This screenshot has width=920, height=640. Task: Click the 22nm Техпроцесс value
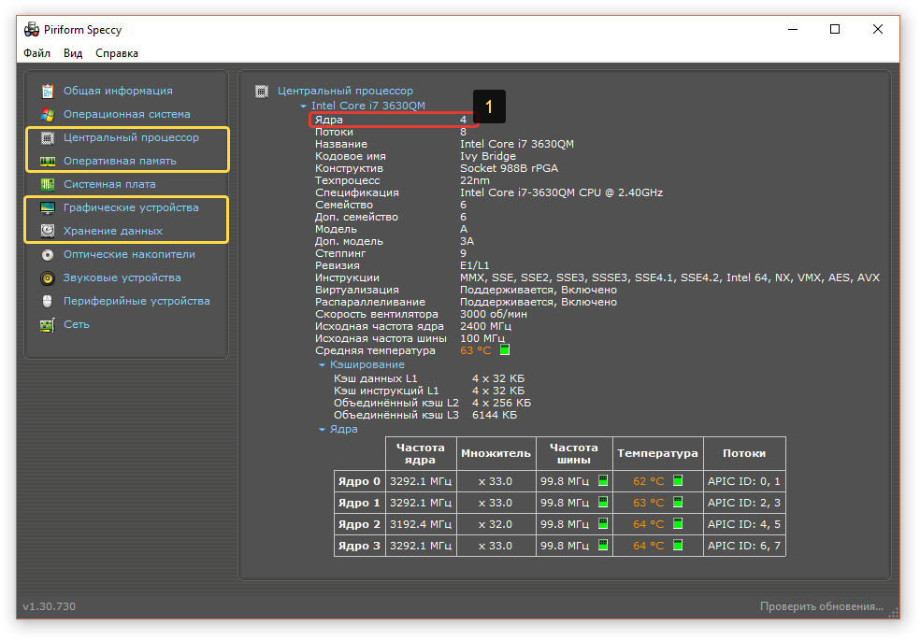pyautogui.click(x=475, y=180)
